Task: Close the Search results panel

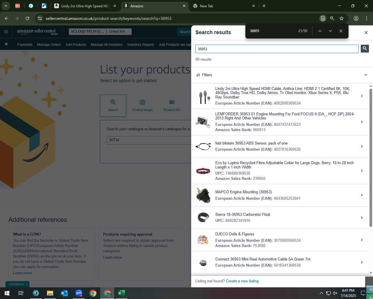Action: pyautogui.click(x=366, y=32)
